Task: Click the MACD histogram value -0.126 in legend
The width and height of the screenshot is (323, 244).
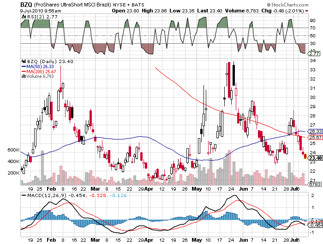Action: click(x=118, y=195)
